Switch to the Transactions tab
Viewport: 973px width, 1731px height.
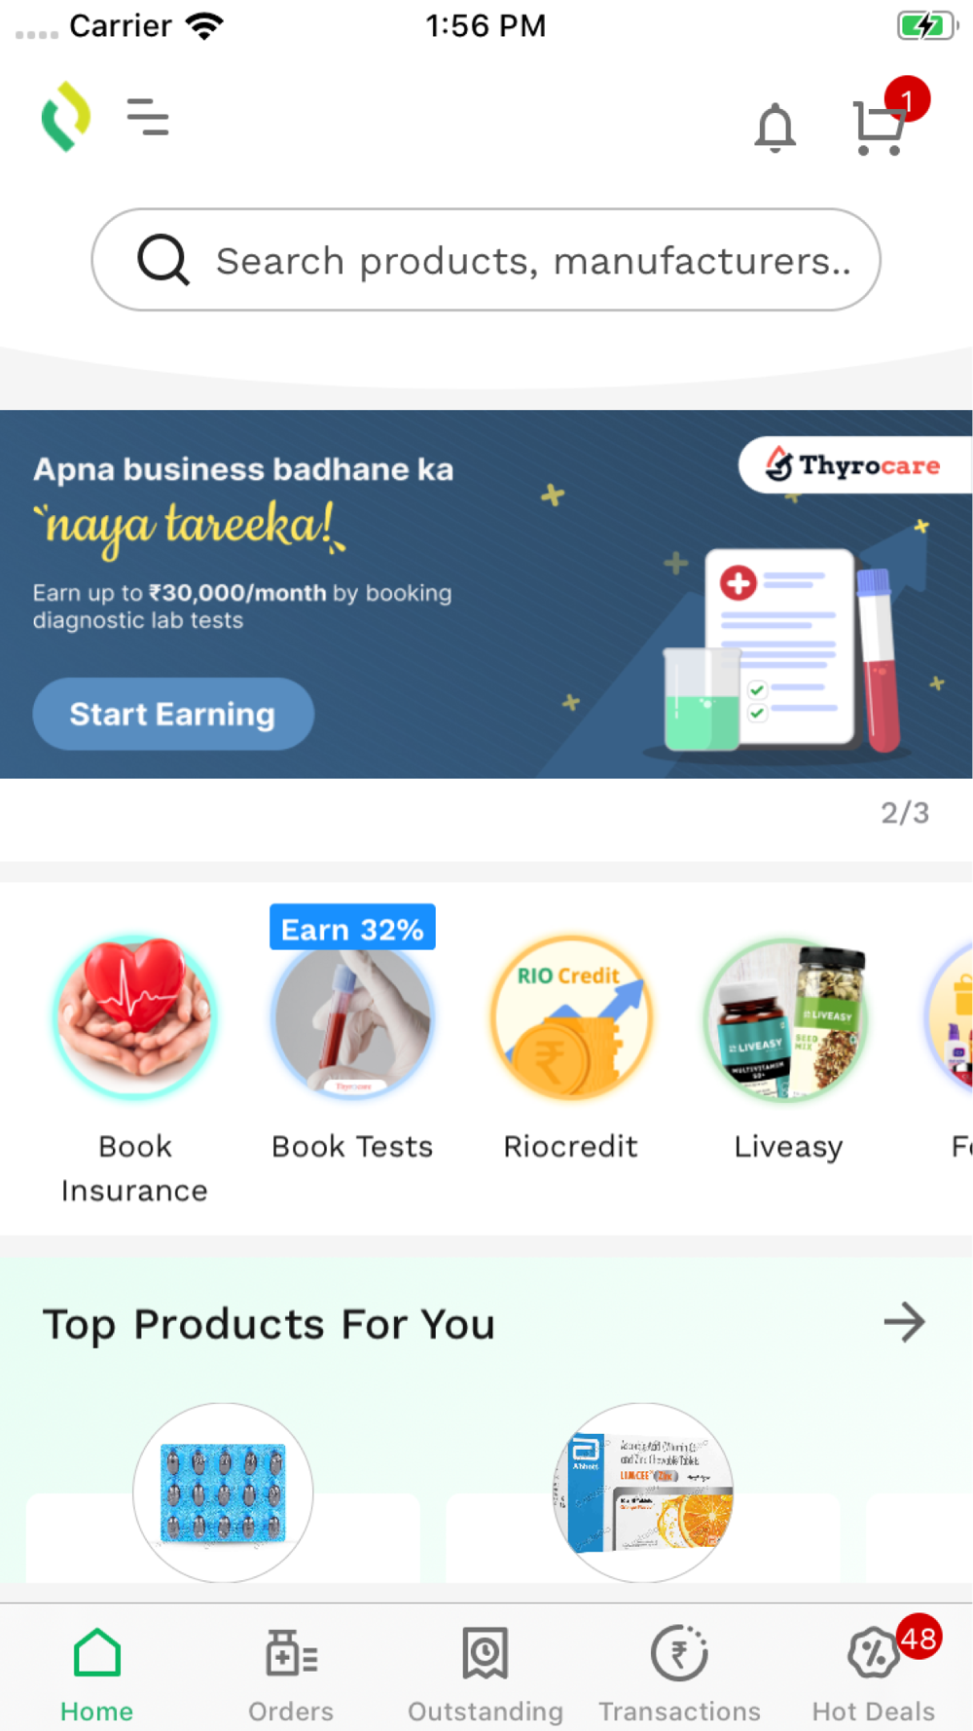679,1675
